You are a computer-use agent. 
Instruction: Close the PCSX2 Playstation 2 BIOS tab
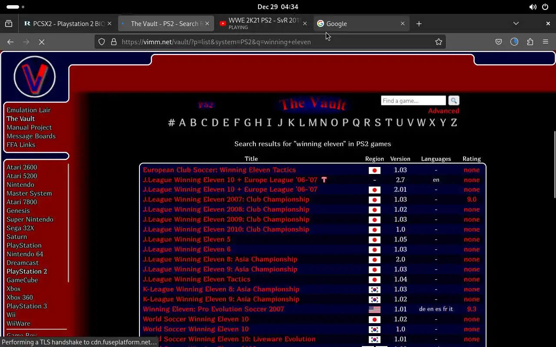click(x=109, y=23)
